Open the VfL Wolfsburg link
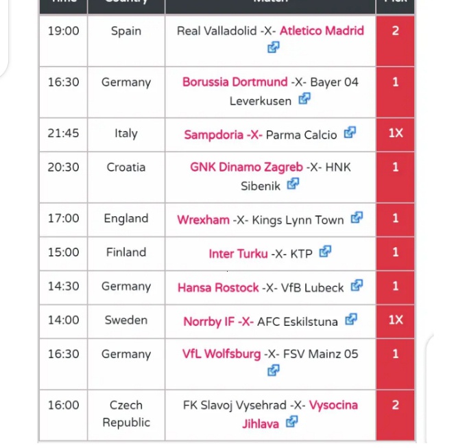The image size is (454, 448). click(x=222, y=354)
